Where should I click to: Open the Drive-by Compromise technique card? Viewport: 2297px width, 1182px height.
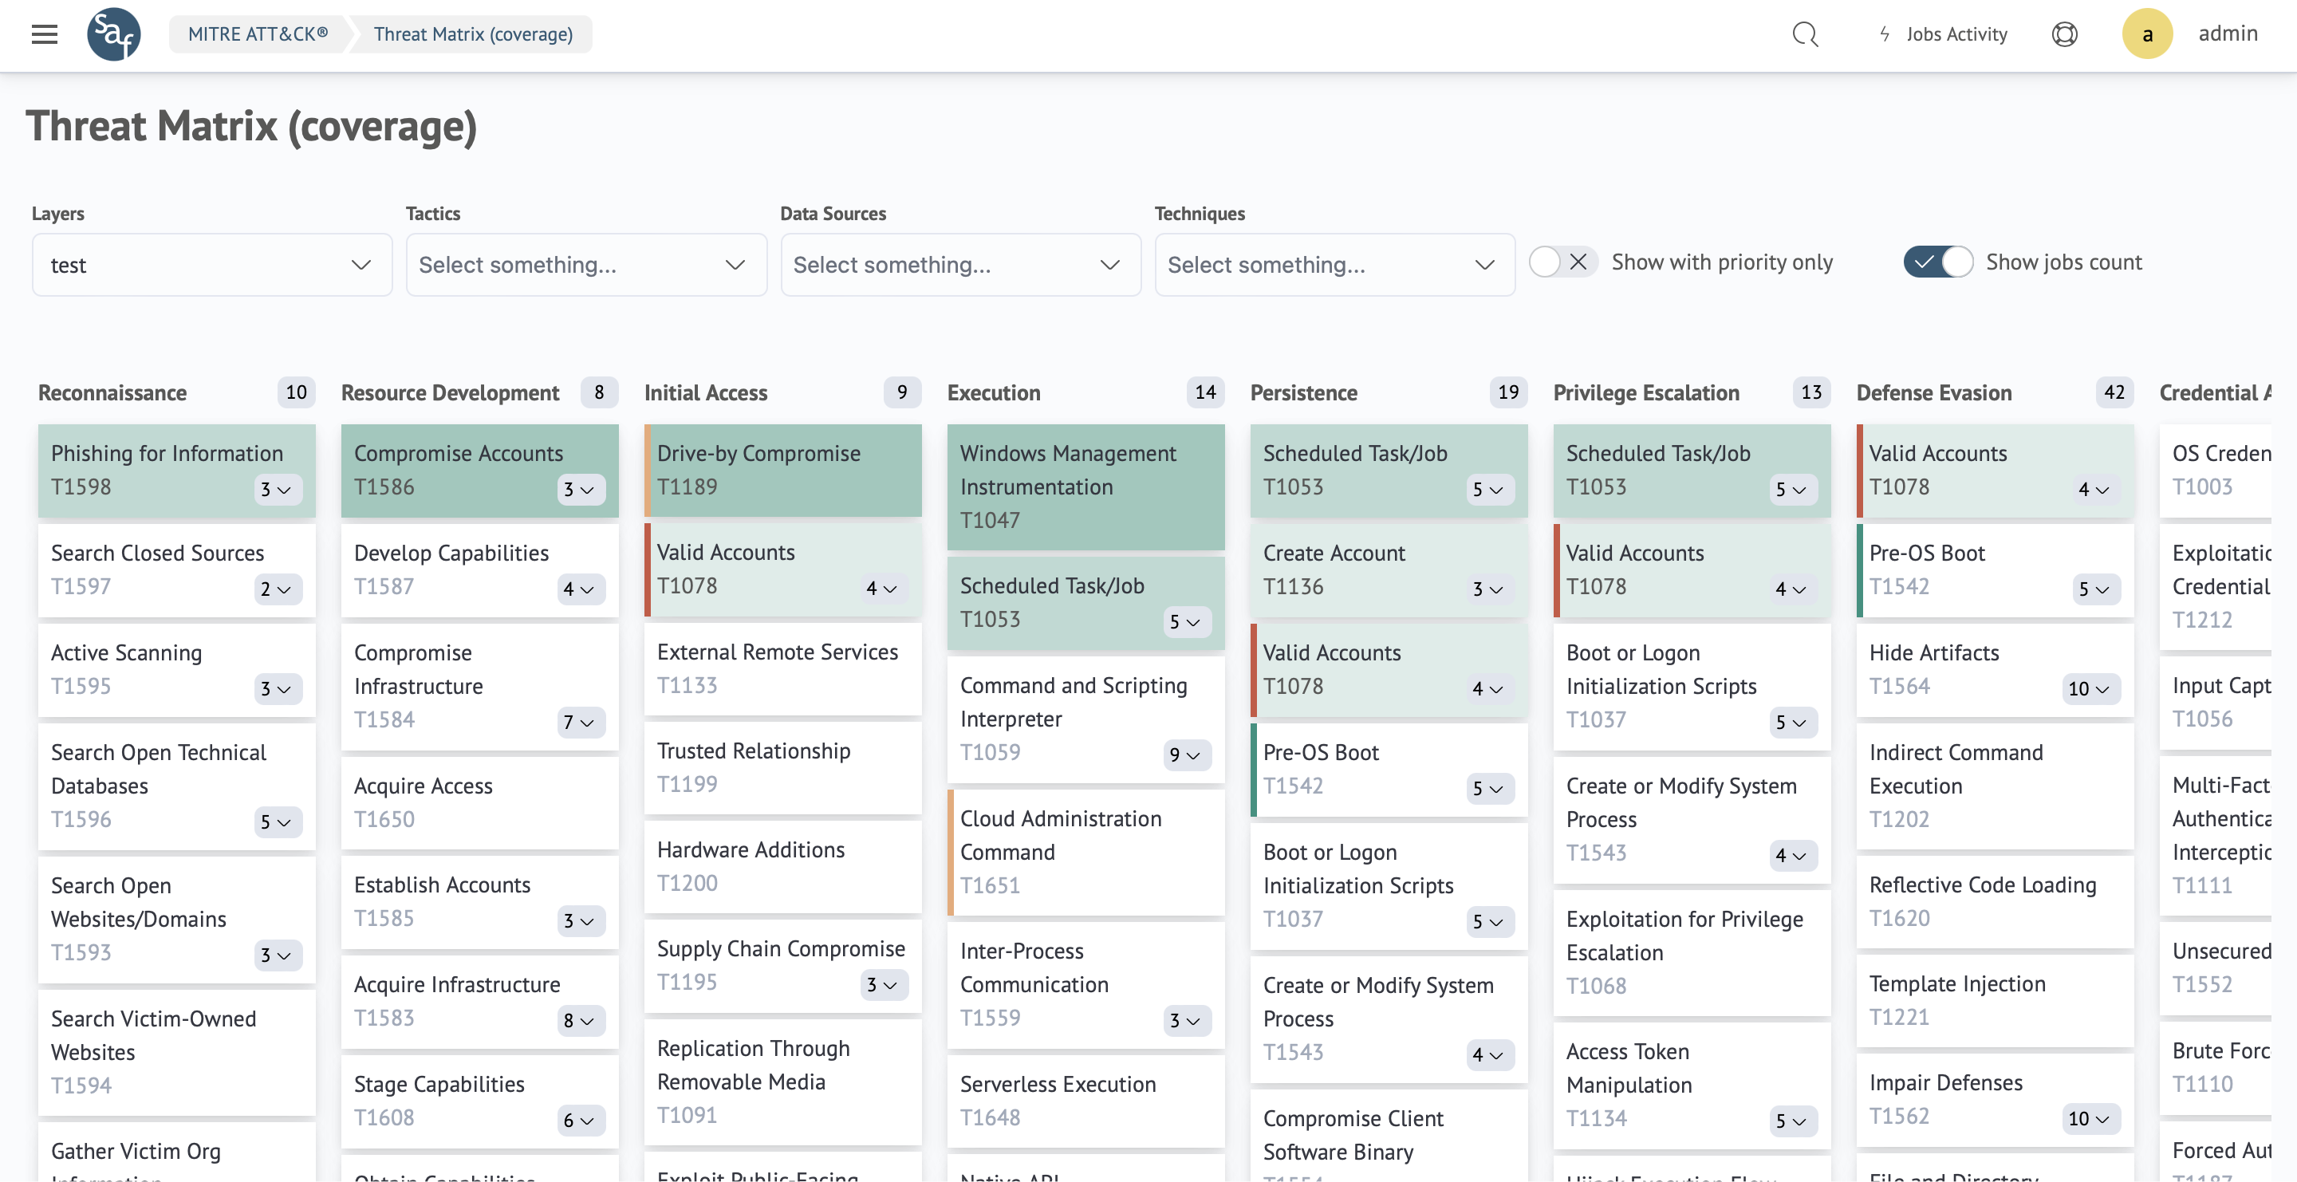[783, 470]
